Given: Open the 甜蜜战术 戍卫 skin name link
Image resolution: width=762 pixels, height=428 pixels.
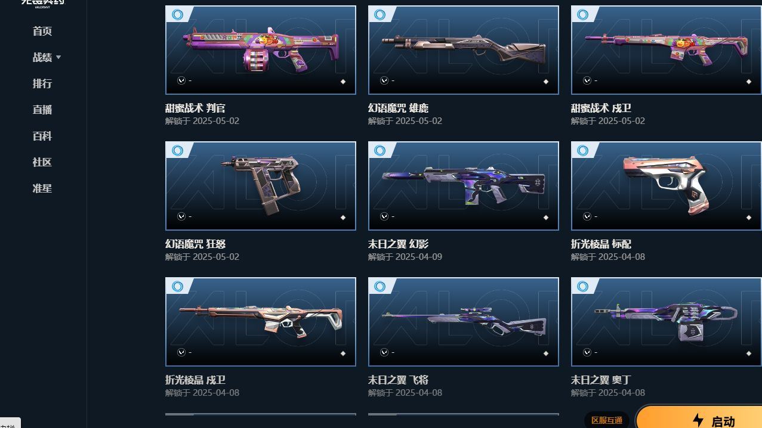Looking at the screenshot, I should [601, 108].
